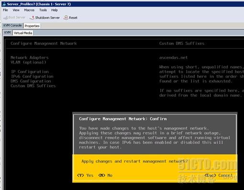Image resolution: width=244 pixels, height=190 pixels.
Task: Choose <Y> Yes to apply changes
Action: tap(85, 175)
